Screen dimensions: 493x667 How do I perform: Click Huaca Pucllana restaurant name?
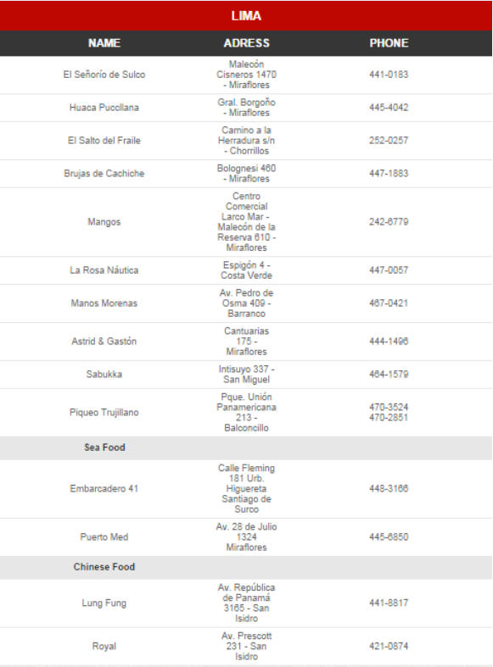[x=104, y=107]
